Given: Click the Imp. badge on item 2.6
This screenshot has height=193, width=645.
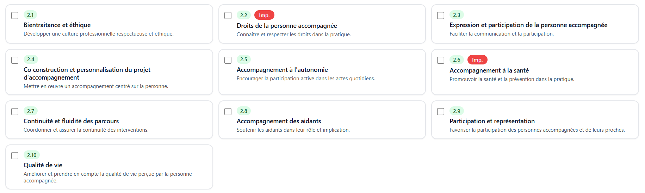Looking at the screenshot, I should point(477,60).
